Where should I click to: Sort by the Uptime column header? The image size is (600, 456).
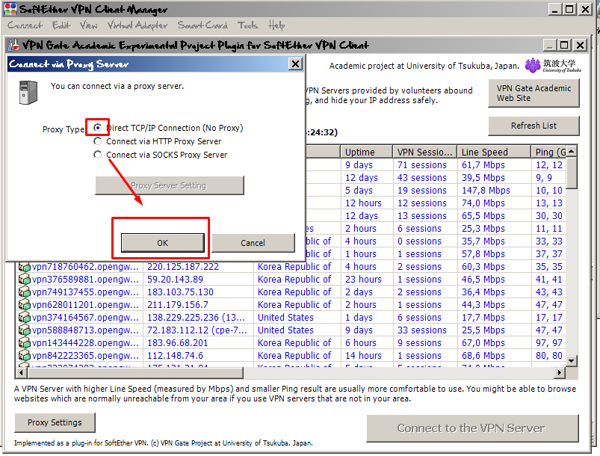[x=366, y=152]
